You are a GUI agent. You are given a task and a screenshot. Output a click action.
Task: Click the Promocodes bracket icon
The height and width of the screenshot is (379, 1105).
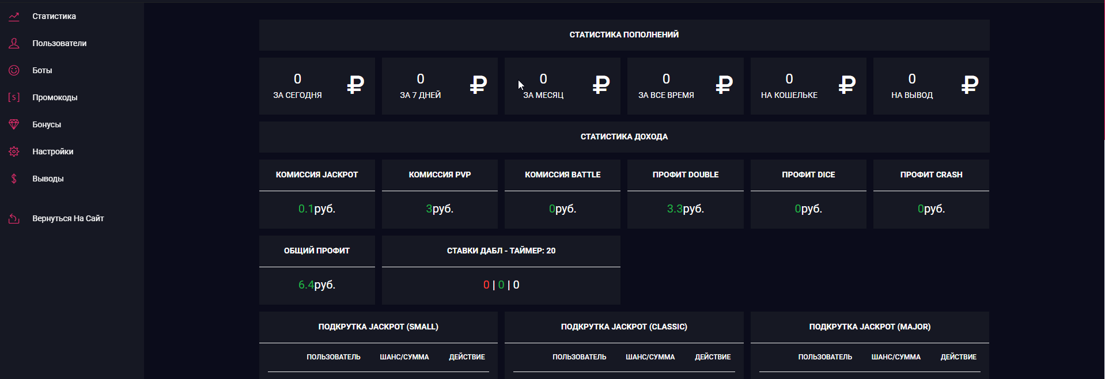coord(14,97)
